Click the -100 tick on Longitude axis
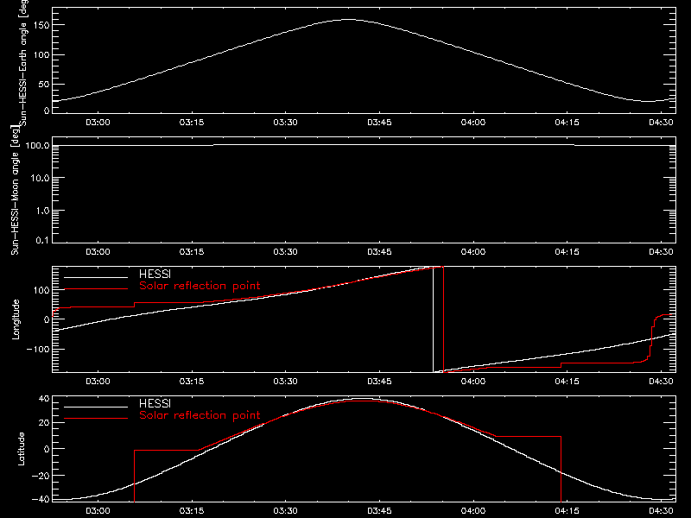Screen dimensions: 691x518 (x=38, y=350)
